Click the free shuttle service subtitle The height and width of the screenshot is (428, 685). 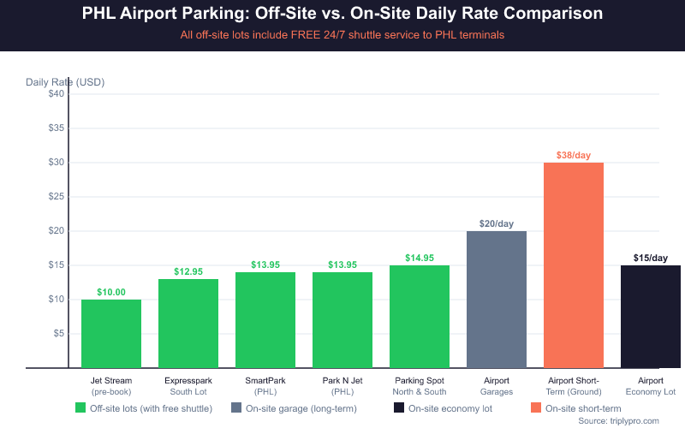pos(342,35)
